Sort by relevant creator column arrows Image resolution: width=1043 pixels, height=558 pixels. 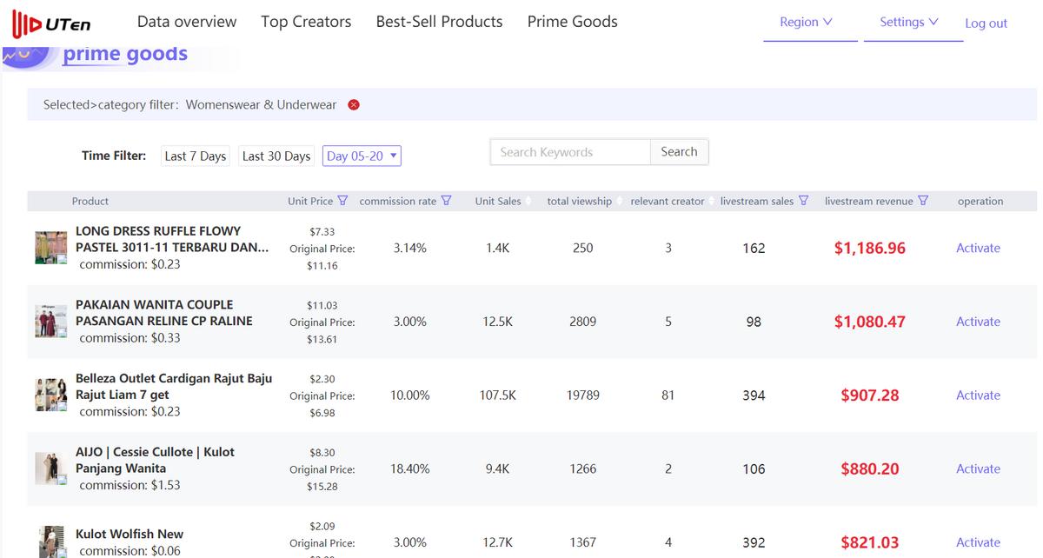click(712, 202)
